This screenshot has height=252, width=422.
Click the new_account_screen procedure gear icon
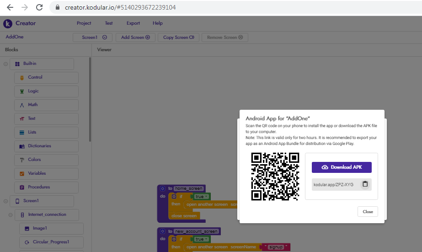[x=163, y=231]
